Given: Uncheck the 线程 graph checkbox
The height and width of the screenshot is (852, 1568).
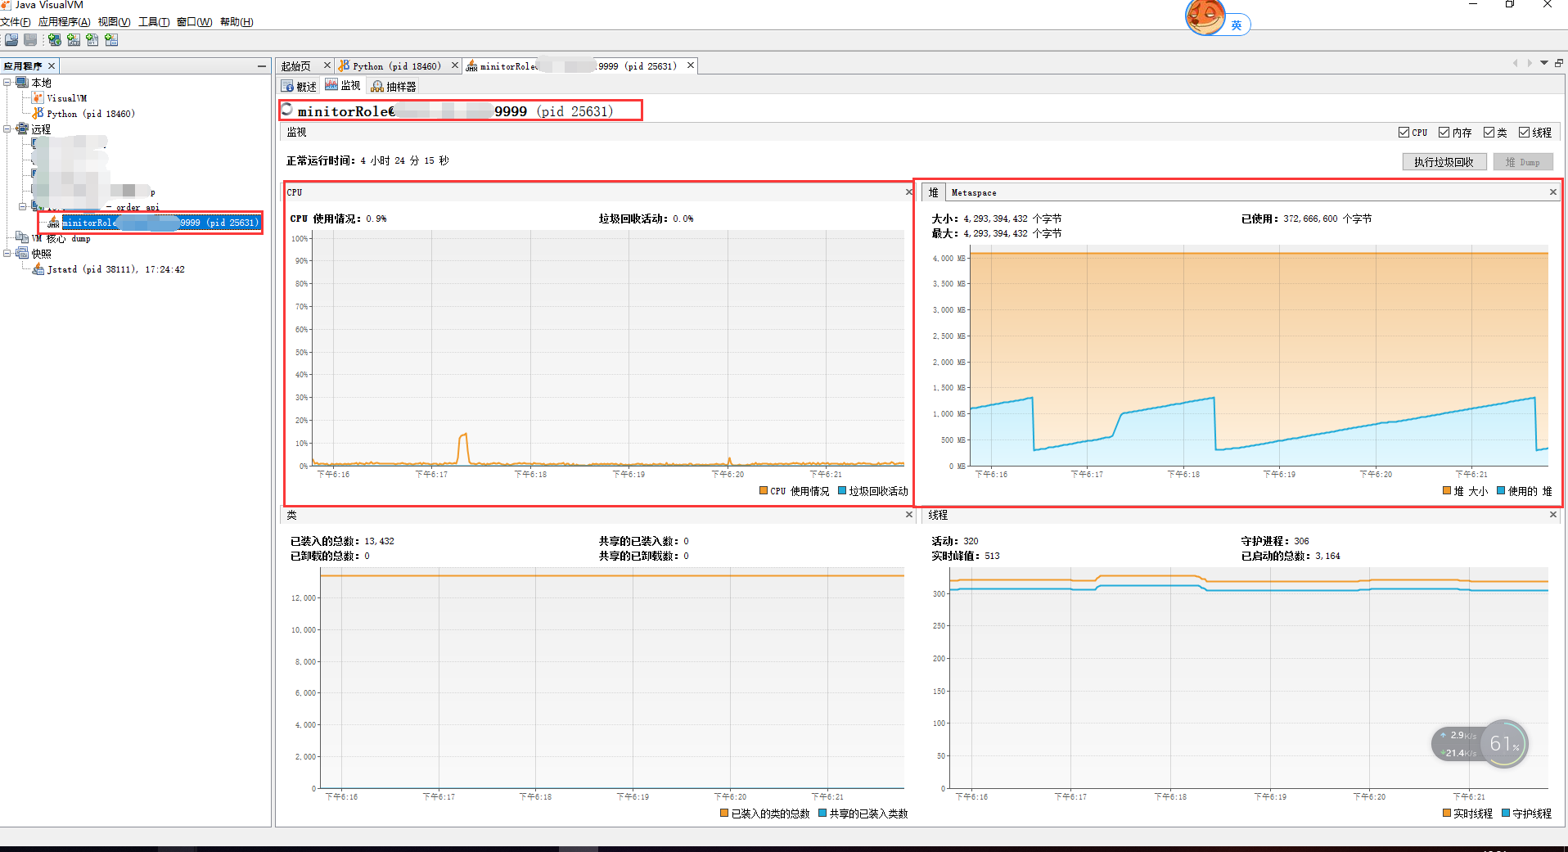Looking at the screenshot, I should (1524, 133).
